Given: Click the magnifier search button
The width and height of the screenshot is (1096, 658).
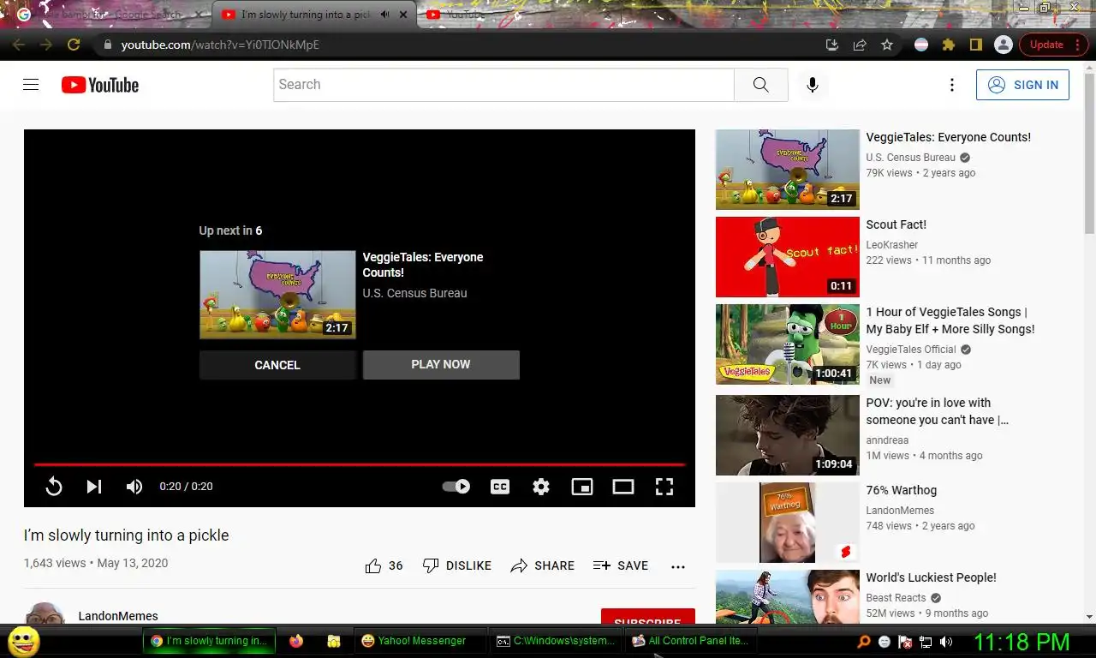Looking at the screenshot, I should [x=760, y=85].
